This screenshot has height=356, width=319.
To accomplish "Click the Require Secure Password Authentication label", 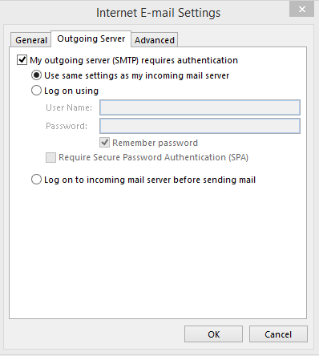I will [x=153, y=157].
